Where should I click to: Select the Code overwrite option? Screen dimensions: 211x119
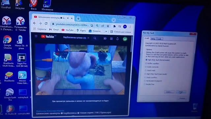(152, 67)
